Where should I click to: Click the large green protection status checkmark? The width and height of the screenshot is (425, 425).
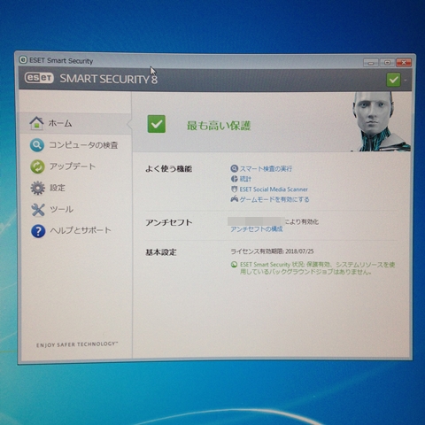pyautogui.click(x=157, y=124)
